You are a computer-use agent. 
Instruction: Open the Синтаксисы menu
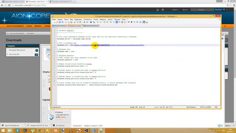point(88,20)
